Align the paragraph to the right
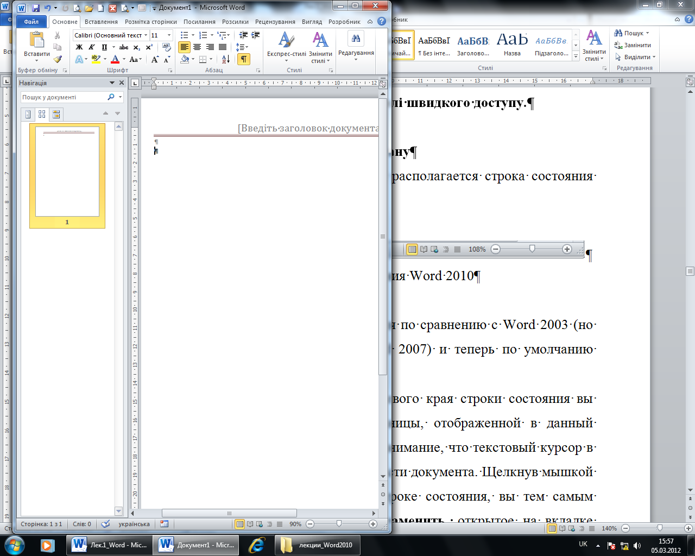Viewport: 695px width, 556px height. pos(210,47)
